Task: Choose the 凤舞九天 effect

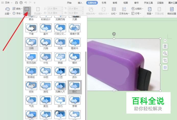Action: (60, 87)
